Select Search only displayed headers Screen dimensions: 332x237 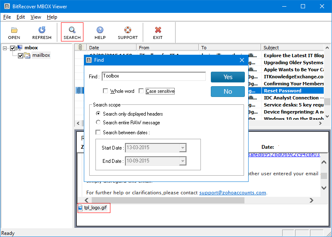(x=98, y=114)
